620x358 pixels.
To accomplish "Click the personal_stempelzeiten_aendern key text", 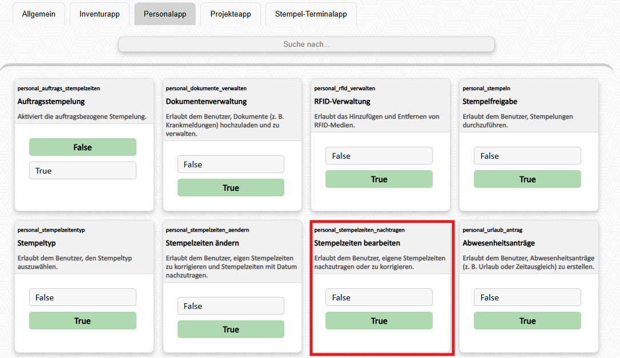I will pyautogui.click(x=207, y=230).
